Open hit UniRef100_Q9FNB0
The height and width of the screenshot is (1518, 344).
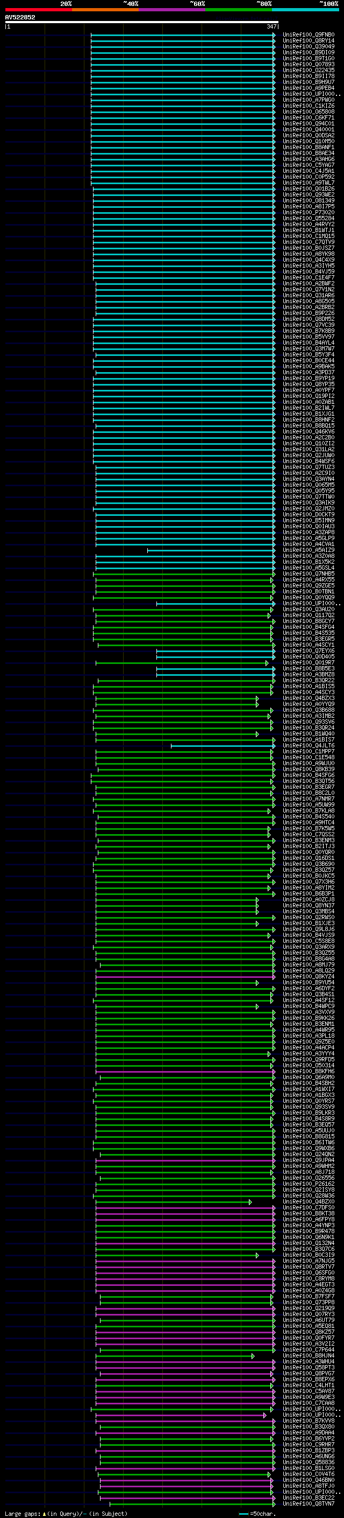pos(309,35)
